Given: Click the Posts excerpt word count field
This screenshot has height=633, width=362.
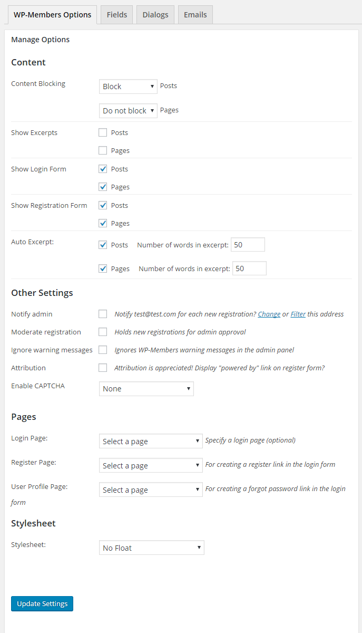Looking at the screenshot, I should tap(248, 245).
